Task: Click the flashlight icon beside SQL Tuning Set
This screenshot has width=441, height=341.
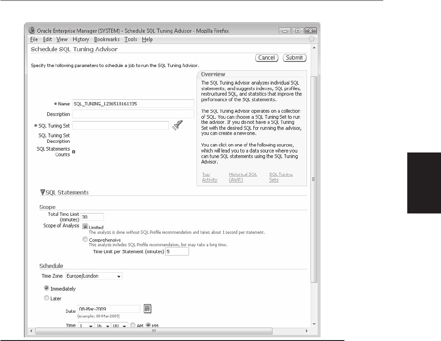Action: (178, 125)
